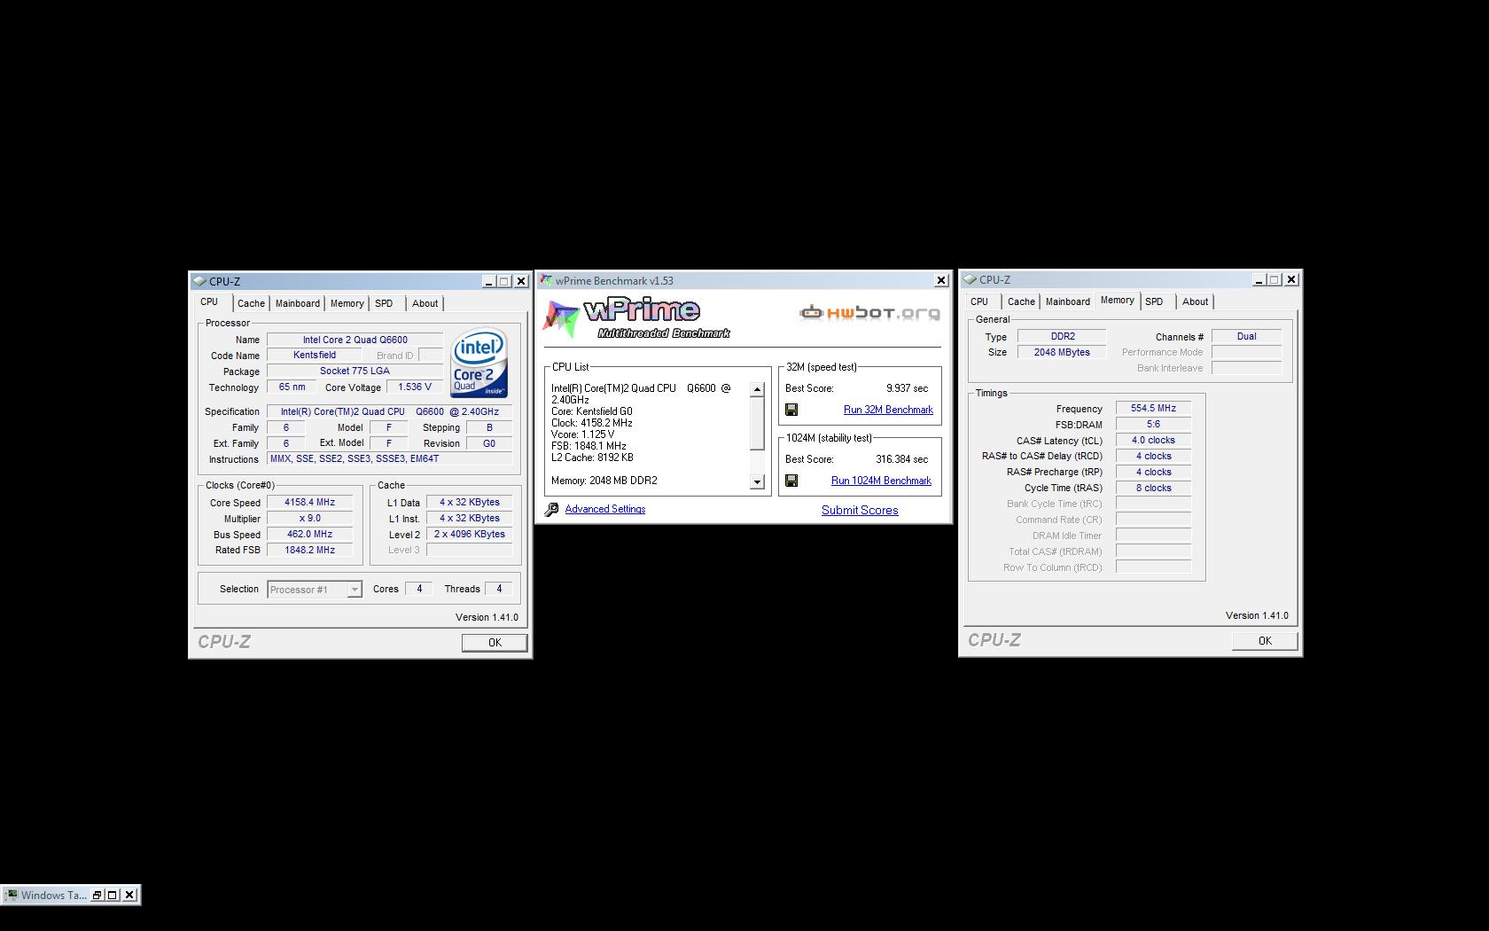Screen dimensions: 1489x931
Task: Select SPD tab in left CPU-Z
Action: tap(384, 303)
